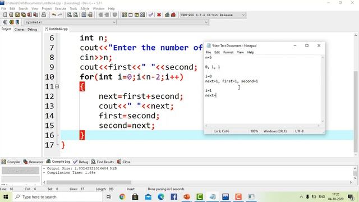The height and width of the screenshot is (202, 359).
Task: Click the Windows Start button
Action: click(x=6, y=197)
